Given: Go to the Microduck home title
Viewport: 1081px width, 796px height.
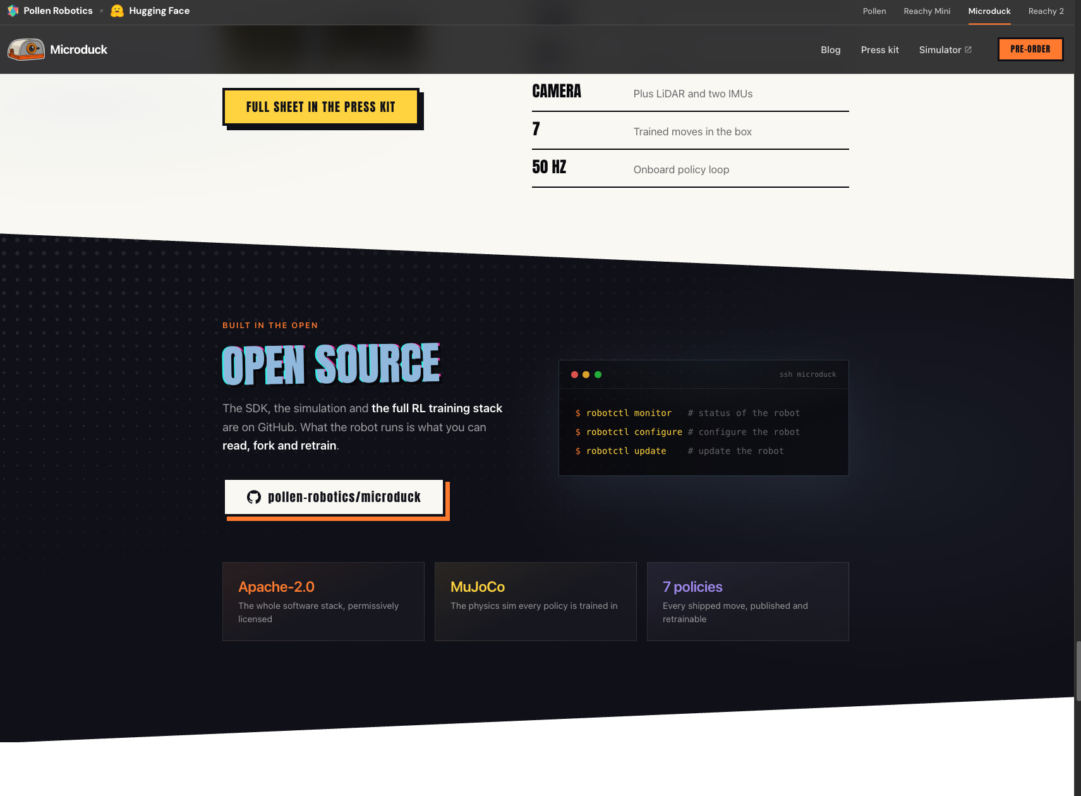Looking at the screenshot, I should click(x=79, y=49).
